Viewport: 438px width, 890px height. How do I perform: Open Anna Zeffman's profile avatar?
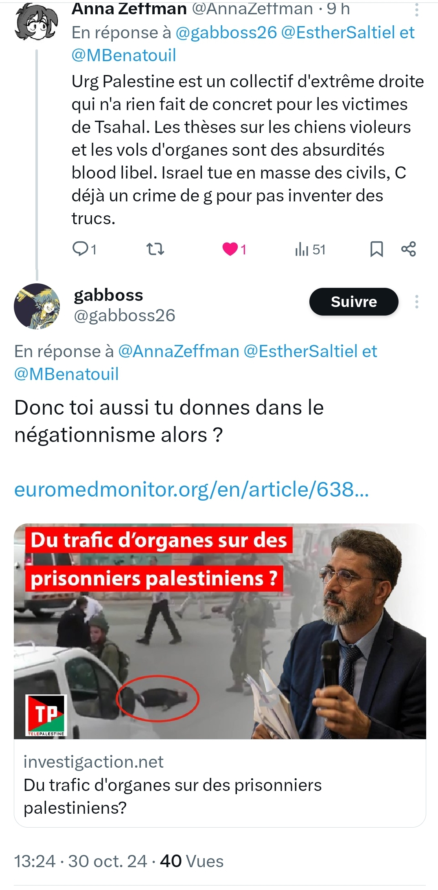coord(36,21)
